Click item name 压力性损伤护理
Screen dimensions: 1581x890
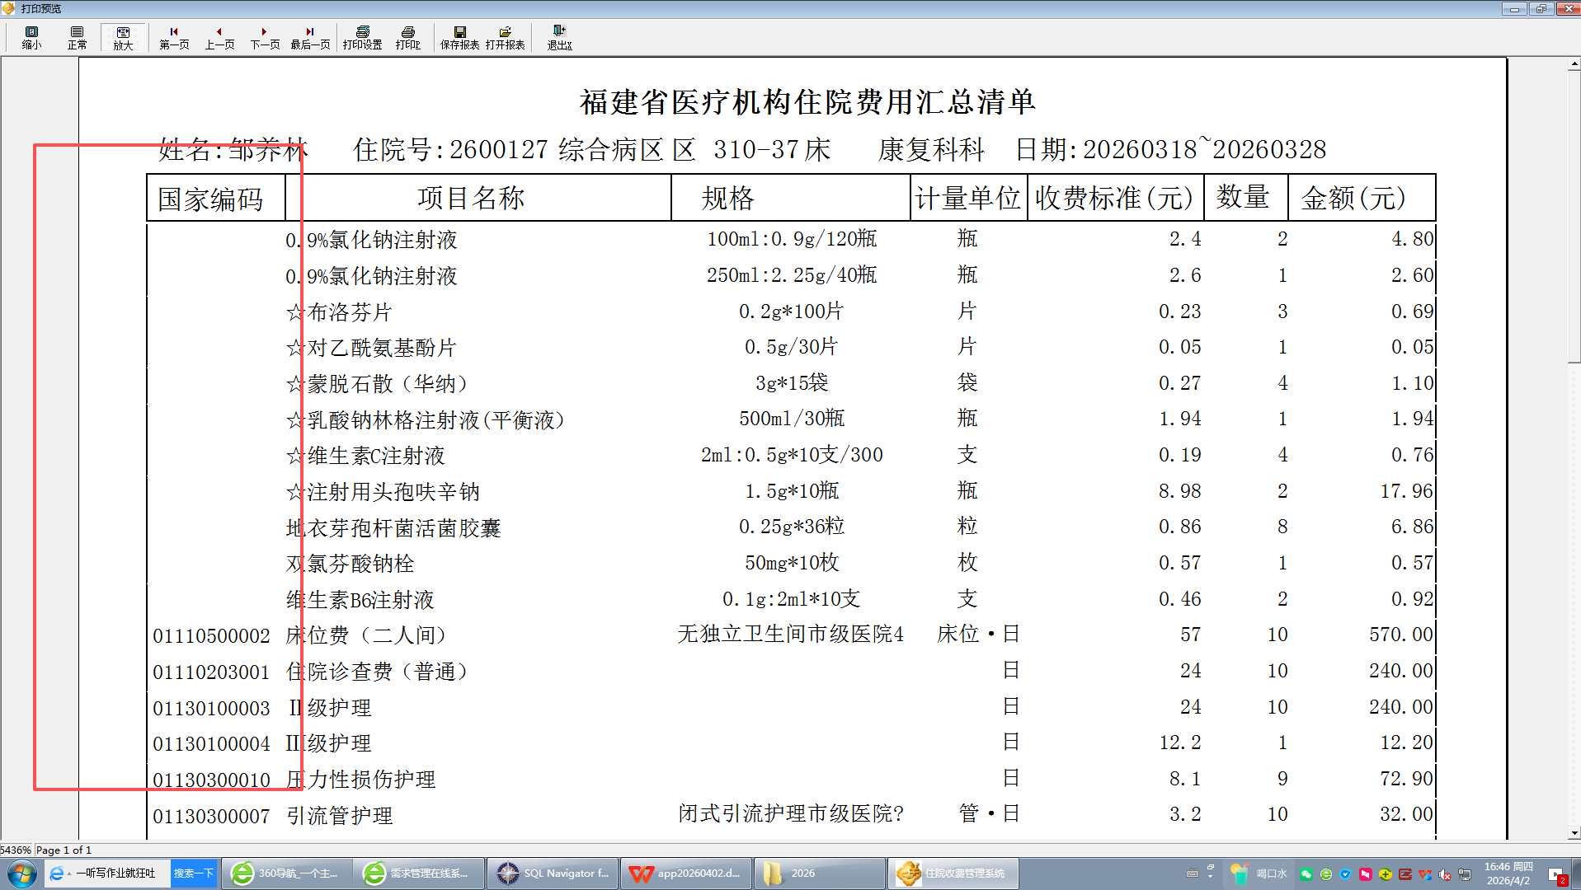point(361,780)
